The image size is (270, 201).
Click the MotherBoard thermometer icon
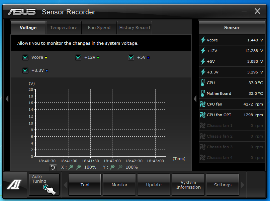pos(203,93)
